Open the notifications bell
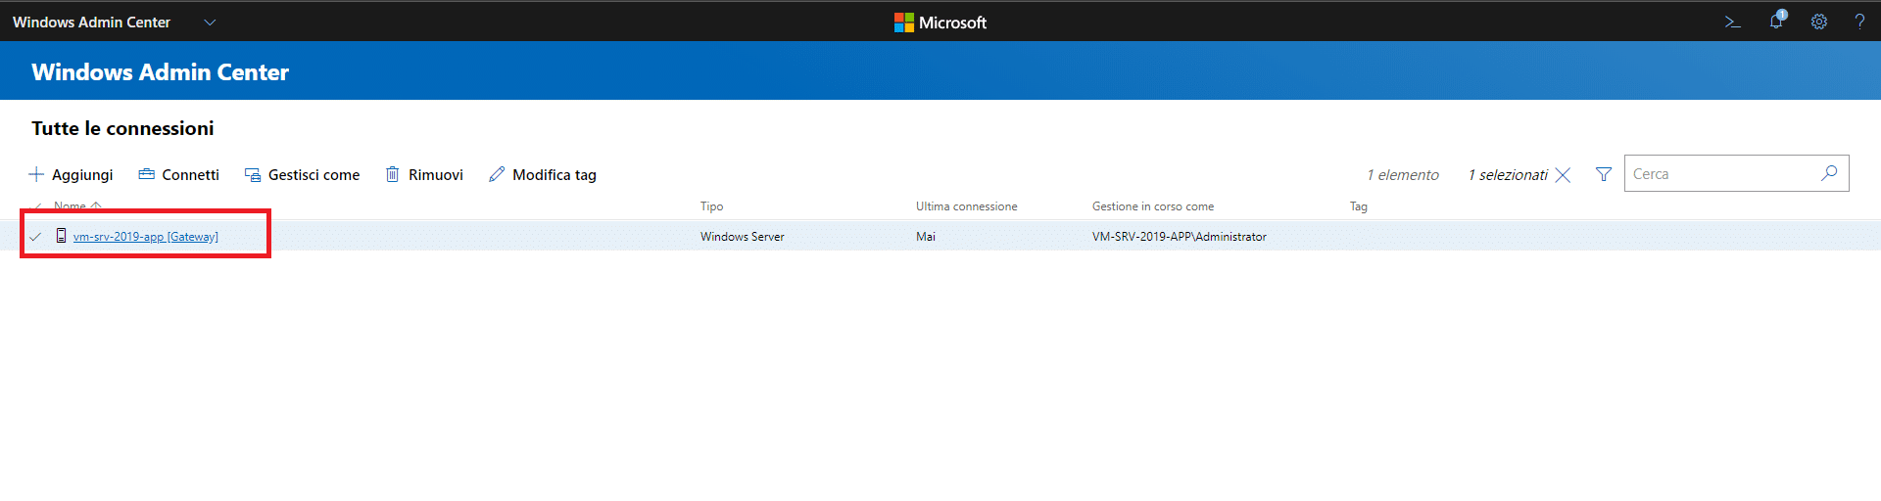This screenshot has width=1881, height=501. click(x=1776, y=21)
